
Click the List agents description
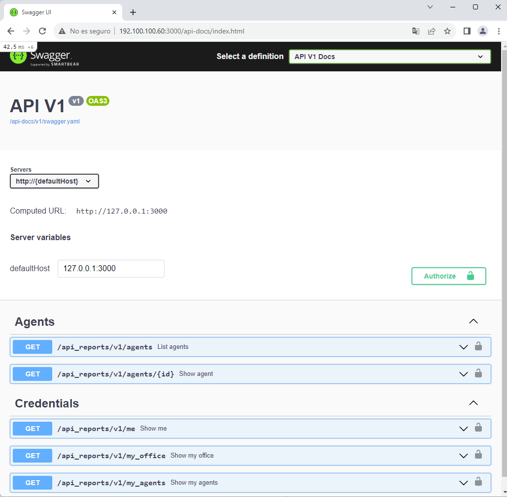(172, 346)
